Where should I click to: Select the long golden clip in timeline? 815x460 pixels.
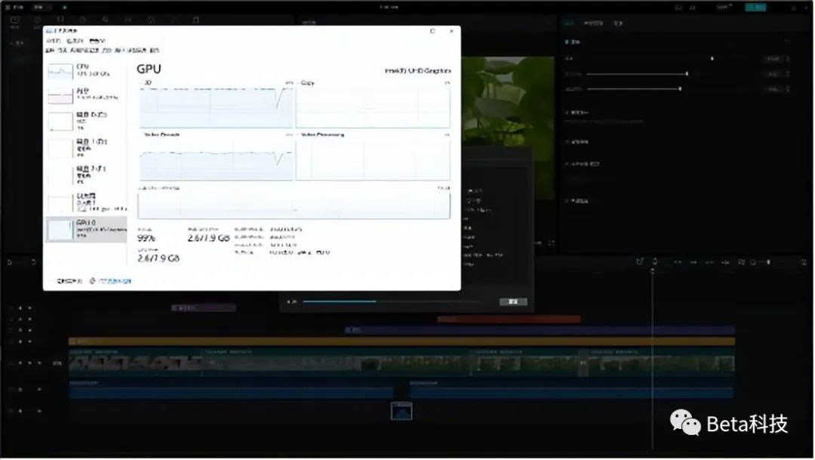401,341
